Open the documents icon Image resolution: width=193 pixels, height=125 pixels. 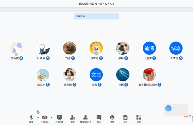125,119
